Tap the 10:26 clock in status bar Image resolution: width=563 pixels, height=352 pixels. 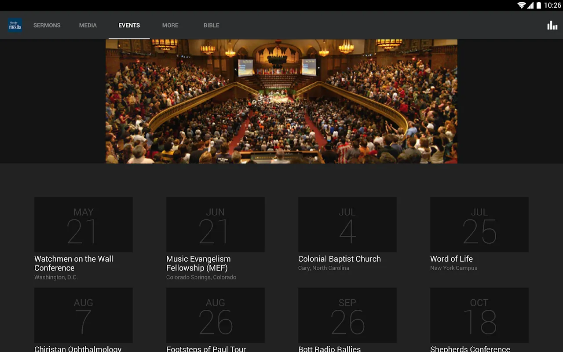point(552,5)
